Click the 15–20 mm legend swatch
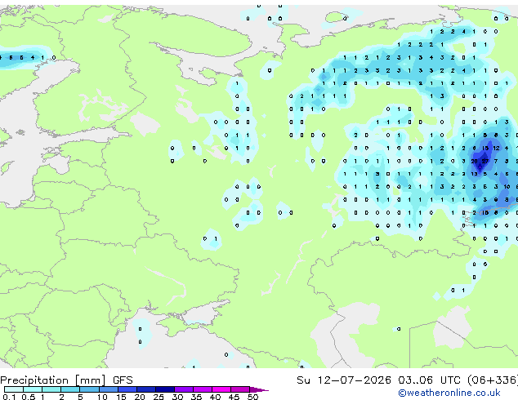Viewport: 518px width, 400px height. point(127,389)
